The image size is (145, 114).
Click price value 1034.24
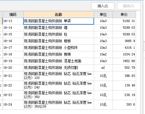tap(129, 55)
